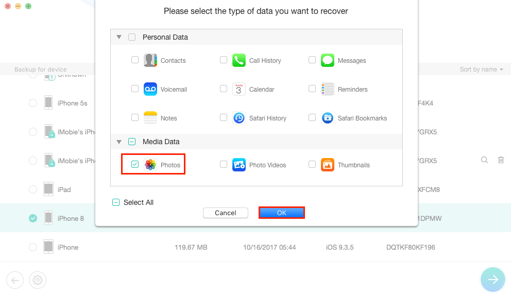Click the Backup for device column header
Screen dimensions: 511x296
pos(40,69)
